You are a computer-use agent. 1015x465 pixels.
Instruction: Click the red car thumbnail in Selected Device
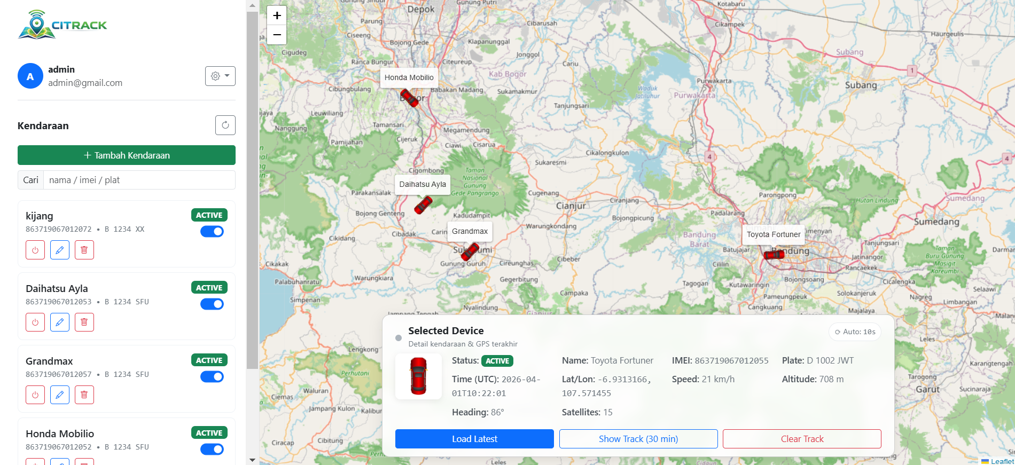pyautogui.click(x=418, y=376)
